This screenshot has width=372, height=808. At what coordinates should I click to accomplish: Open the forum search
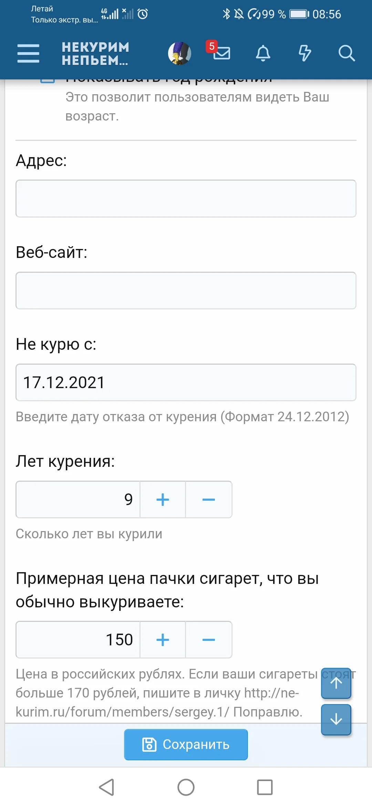[x=347, y=54]
